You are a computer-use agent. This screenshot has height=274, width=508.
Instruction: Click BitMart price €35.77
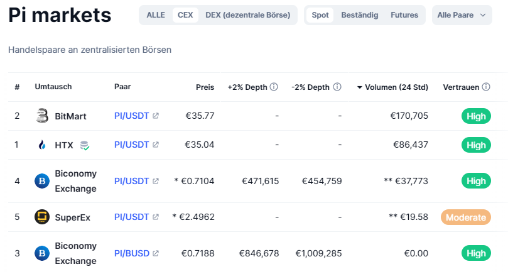tap(200, 116)
